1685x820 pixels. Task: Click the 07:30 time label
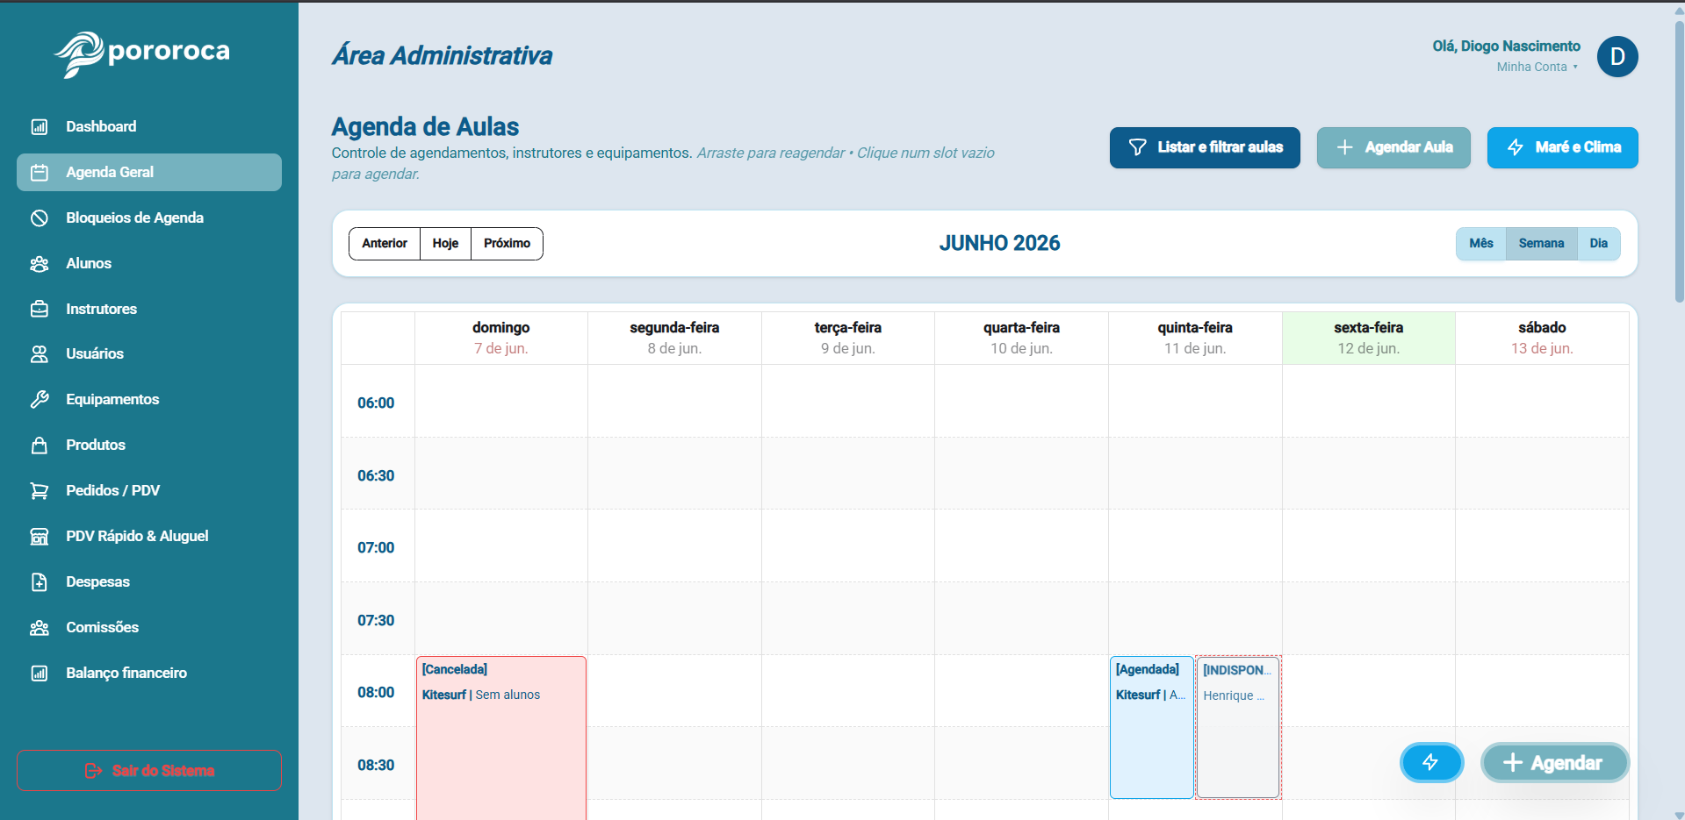[x=376, y=621]
